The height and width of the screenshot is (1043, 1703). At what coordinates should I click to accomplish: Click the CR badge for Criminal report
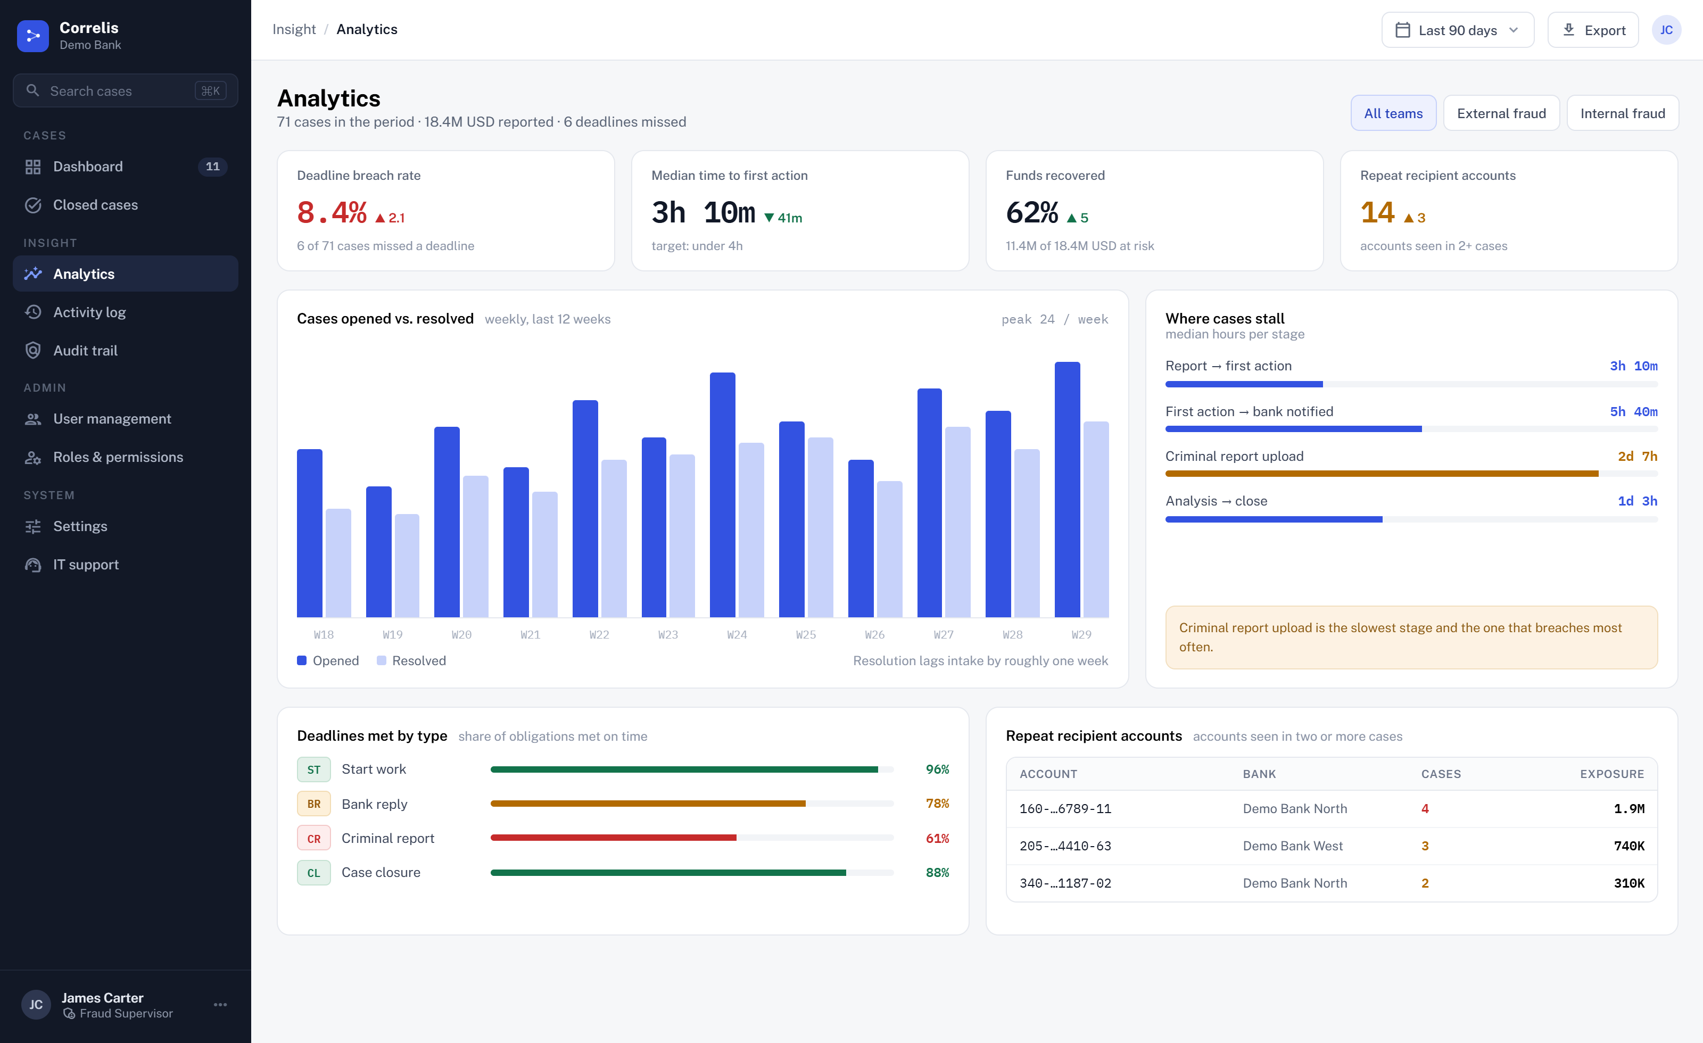314,839
